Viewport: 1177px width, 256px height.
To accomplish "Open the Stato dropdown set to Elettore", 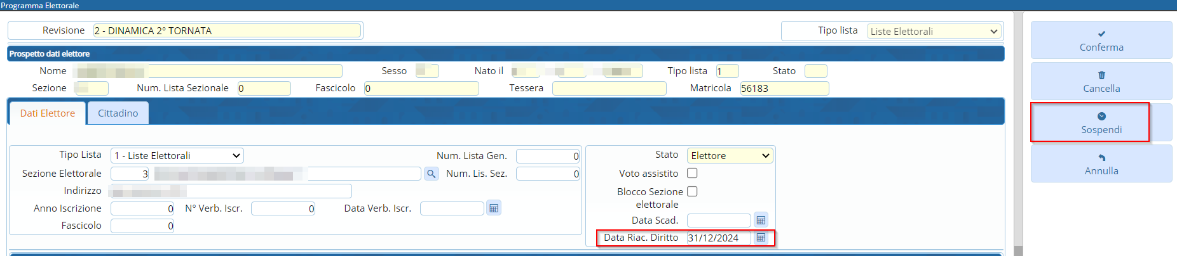I will [730, 156].
